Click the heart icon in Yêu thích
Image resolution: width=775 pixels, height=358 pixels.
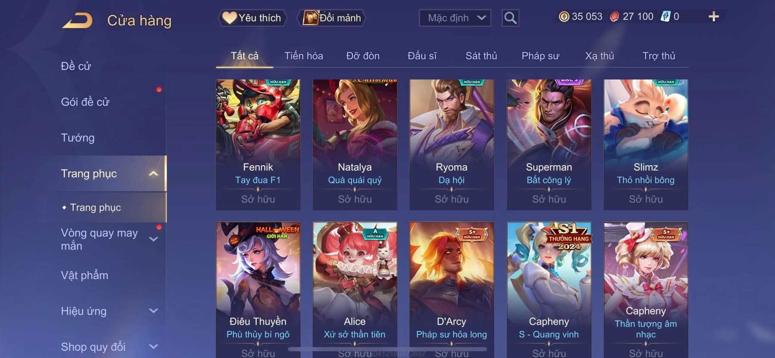229,18
